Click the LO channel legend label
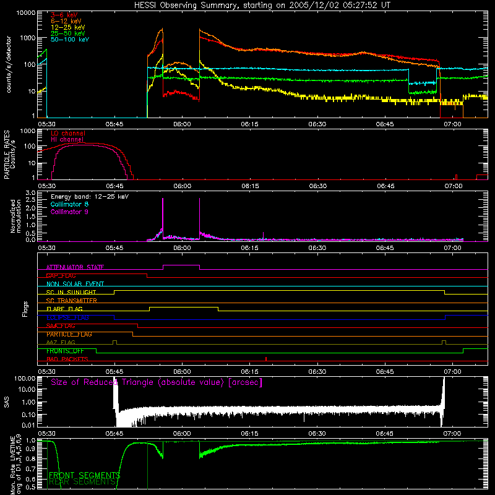This screenshot has height=495, width=495. 68,133
